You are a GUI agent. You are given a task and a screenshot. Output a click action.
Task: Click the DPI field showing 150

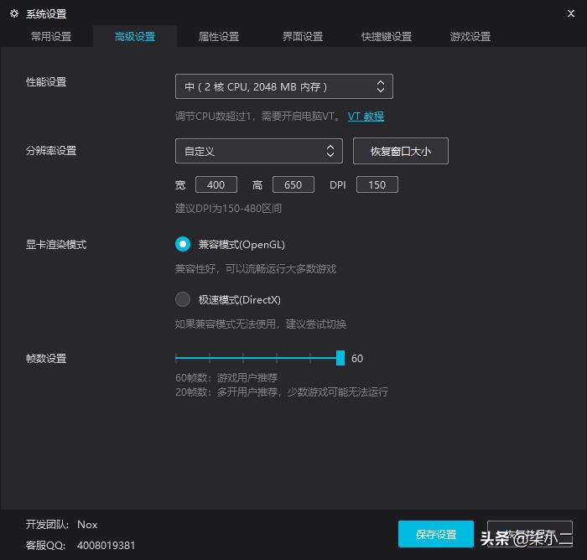point(377,184)
